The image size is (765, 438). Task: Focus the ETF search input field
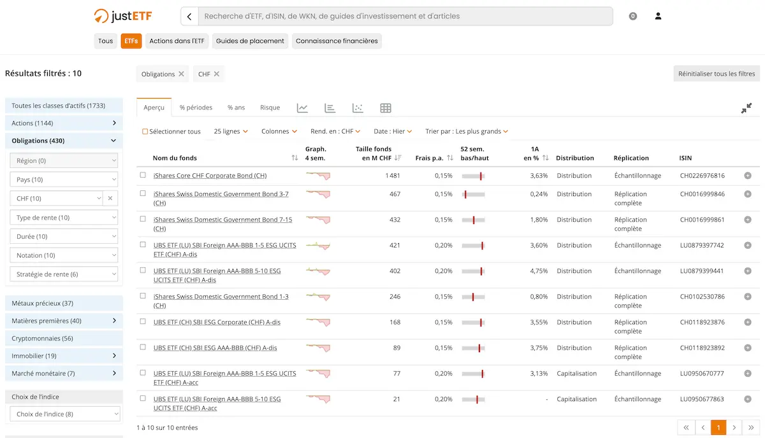405,16
